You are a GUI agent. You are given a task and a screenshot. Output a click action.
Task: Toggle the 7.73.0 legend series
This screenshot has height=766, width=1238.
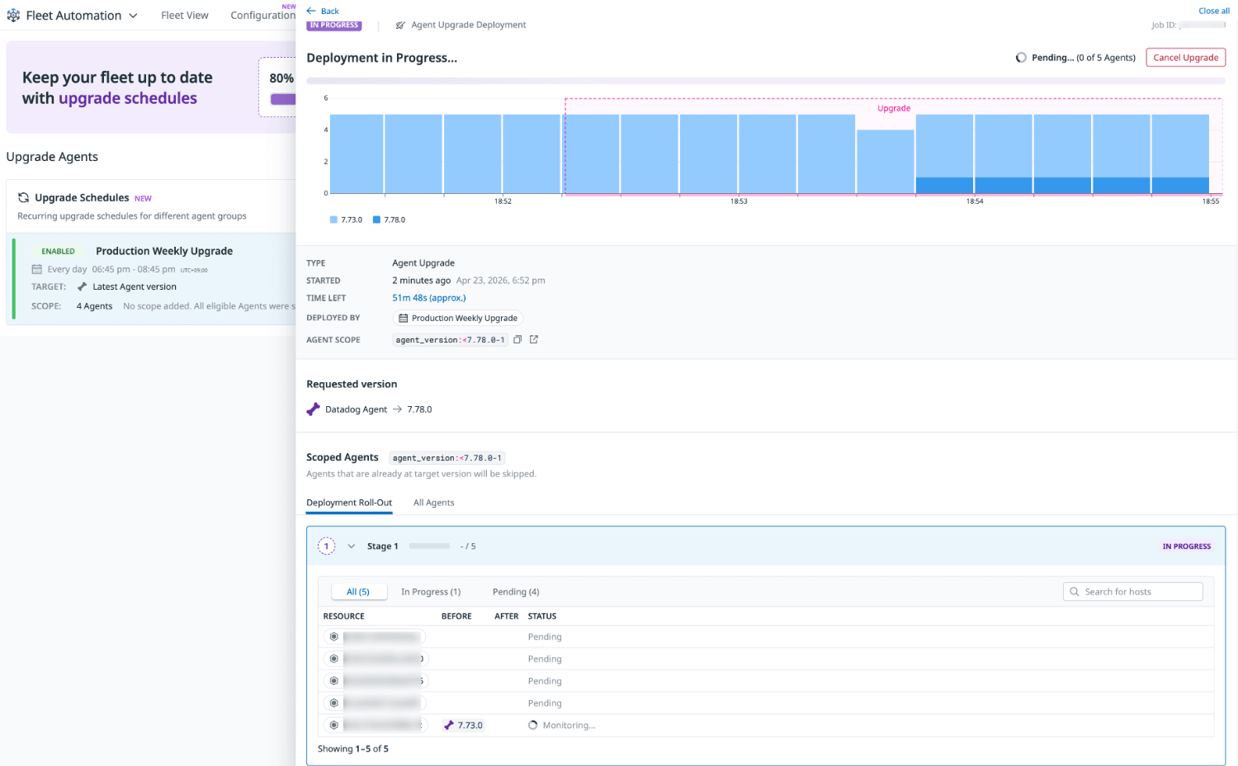point(346,220)
